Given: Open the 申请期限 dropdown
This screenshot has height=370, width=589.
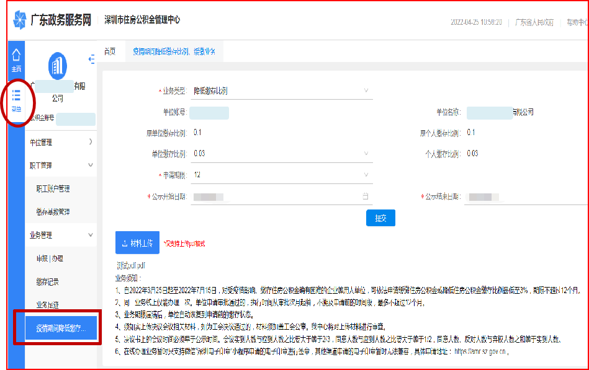Looking at the screenshot, I should tap(281, 175).
